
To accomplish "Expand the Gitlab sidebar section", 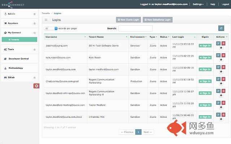I will tap(35, 78).
